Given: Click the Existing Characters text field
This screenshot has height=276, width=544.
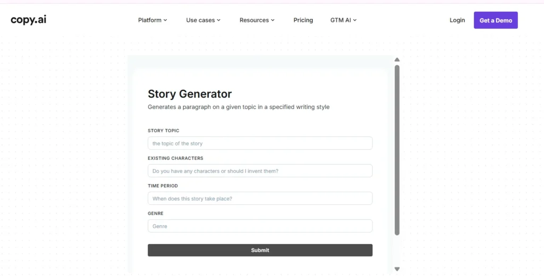Looking at the screenshot, I should pyautogui.click(x=260, y=171).
